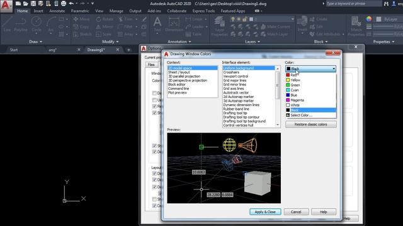Open the Color dropdown in Drawing Window Colors
The width and height of the screenshot is (403, 226).
pyautogui.click(x=310, y=68)
